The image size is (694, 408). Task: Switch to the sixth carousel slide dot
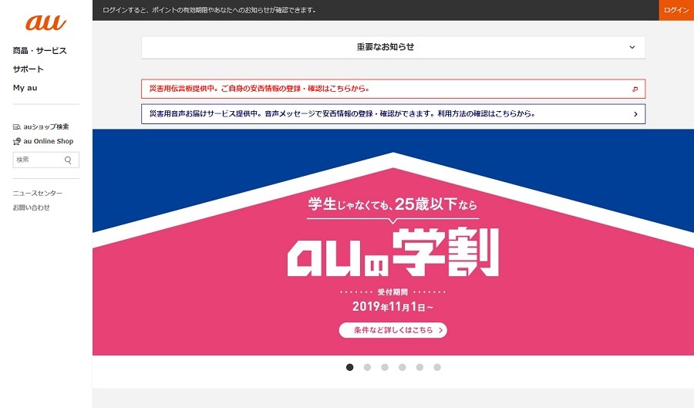pos(437,367)
